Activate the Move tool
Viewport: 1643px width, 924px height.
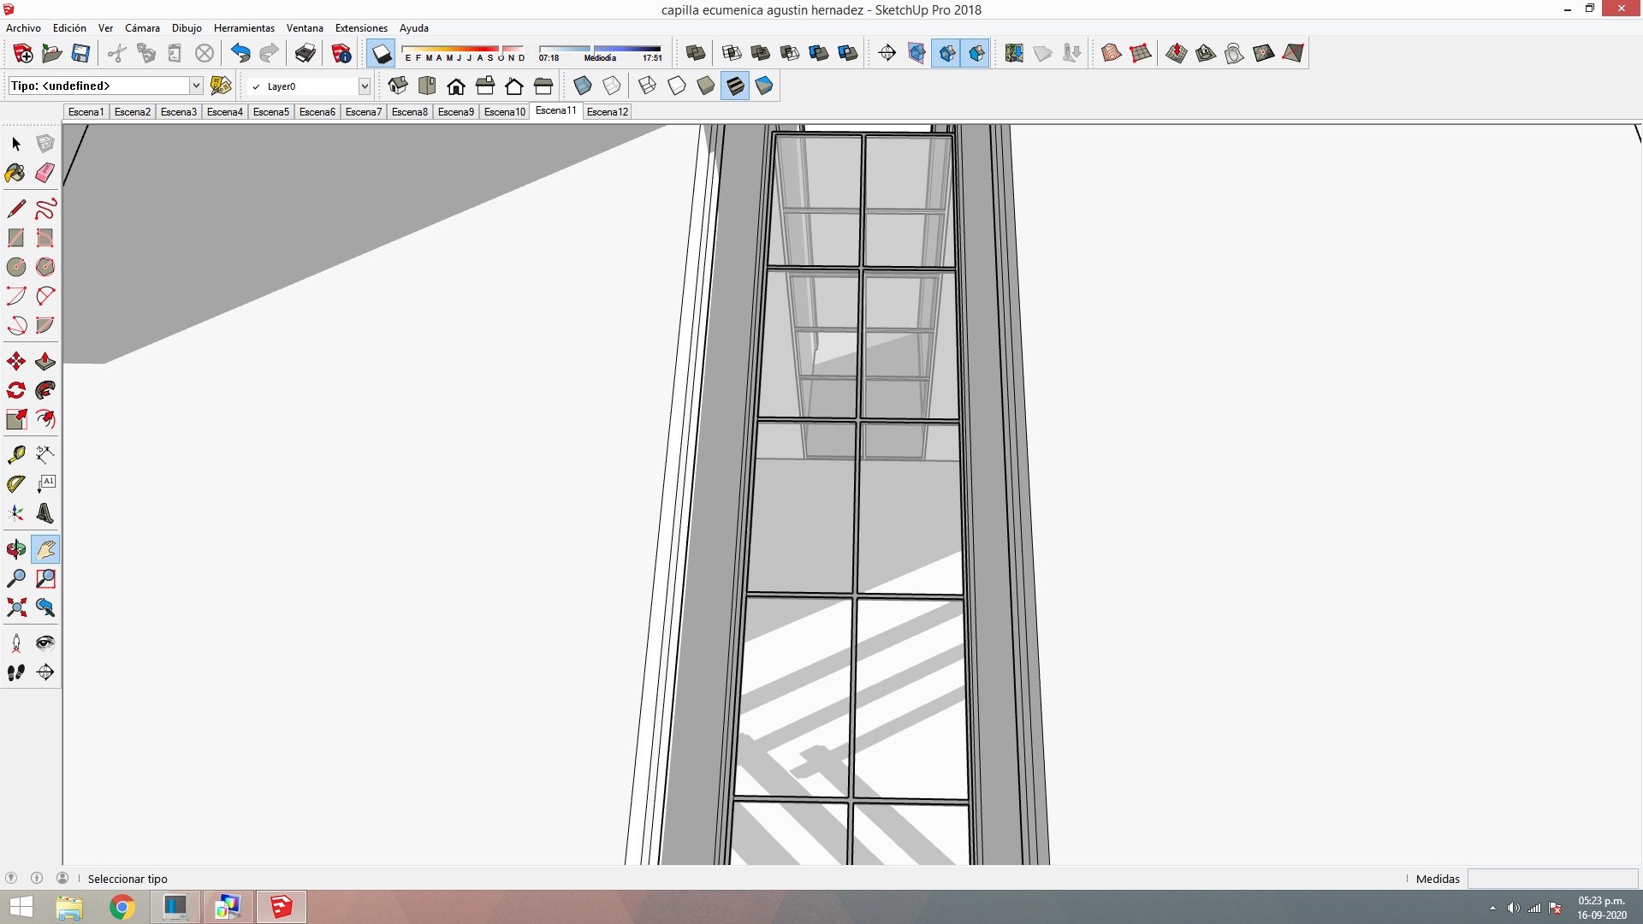click(15, 361)
